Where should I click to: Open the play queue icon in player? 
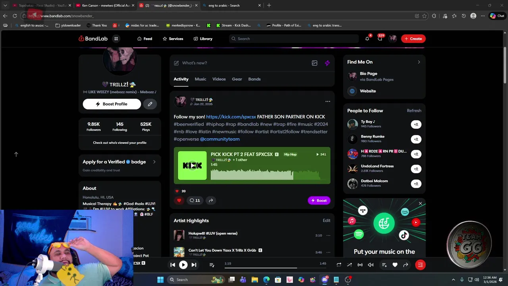pos(212,265)
